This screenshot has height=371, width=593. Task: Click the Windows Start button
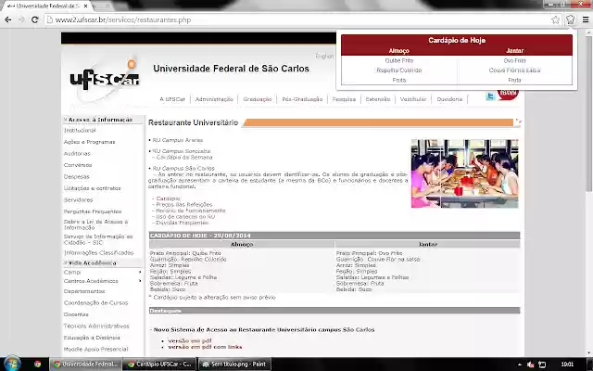click(12, 364)
